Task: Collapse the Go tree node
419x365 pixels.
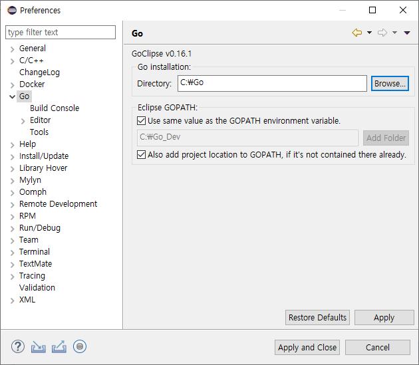Action: click(12, 96)
